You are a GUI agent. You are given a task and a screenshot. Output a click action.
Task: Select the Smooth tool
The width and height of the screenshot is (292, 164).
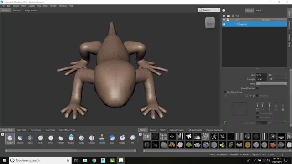coord(20,138)
